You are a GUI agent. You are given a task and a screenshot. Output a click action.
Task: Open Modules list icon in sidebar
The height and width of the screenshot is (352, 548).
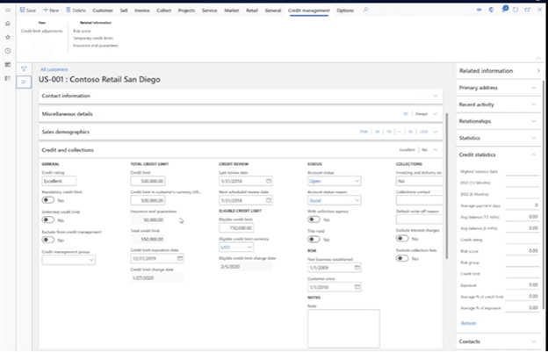(8, 78)
